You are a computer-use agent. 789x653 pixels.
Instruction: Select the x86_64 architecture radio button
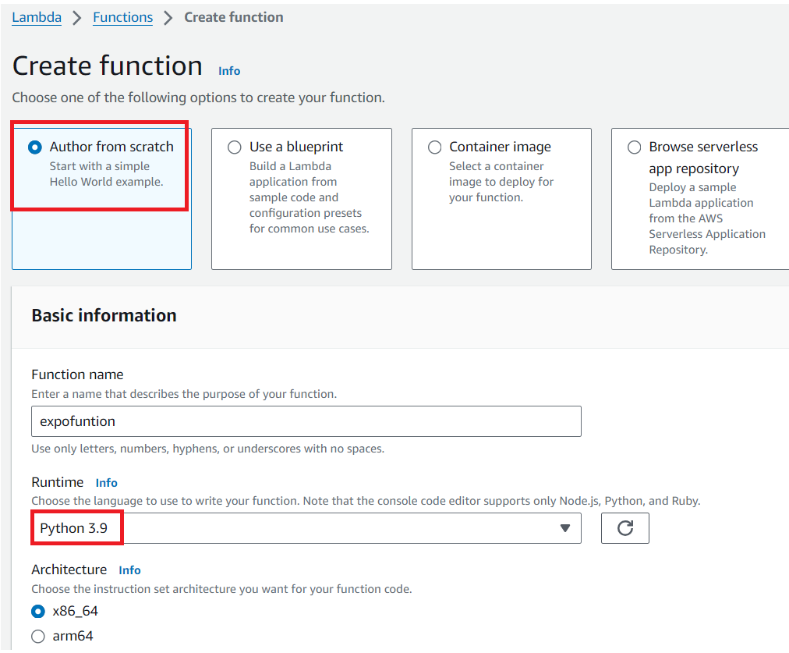tap(37, 611)
